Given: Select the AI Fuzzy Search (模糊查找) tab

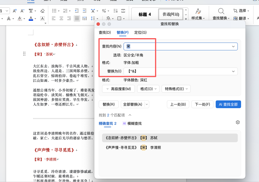Looking at the screenshot, I should coord(132,124).
